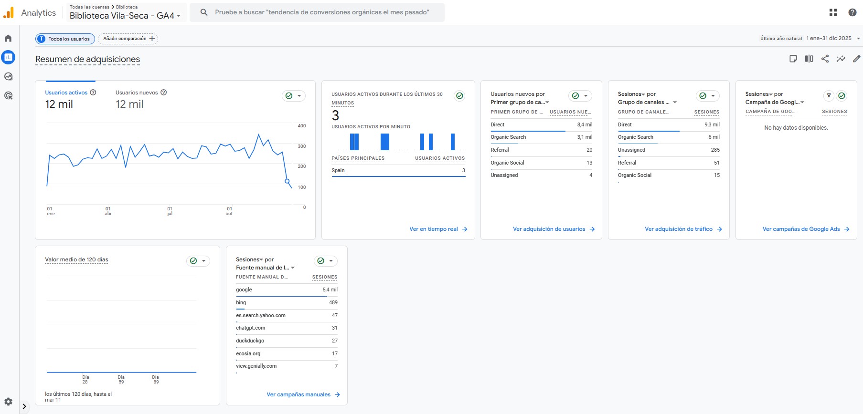This screenshot has height=414, width=863.
Task: Click the pencil Customize report icon
Action: coord(856,59)
